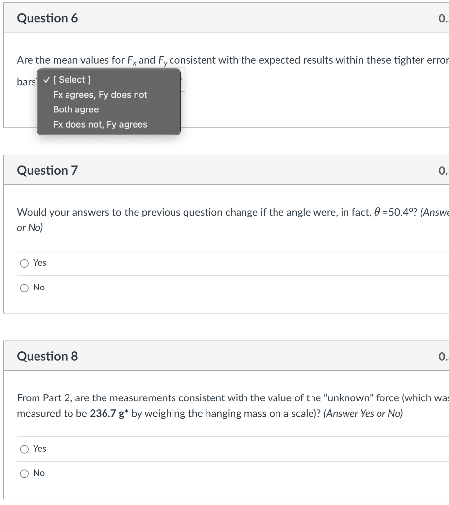
Task: Click the Question 8 header
Action: (x=46, y=356)
